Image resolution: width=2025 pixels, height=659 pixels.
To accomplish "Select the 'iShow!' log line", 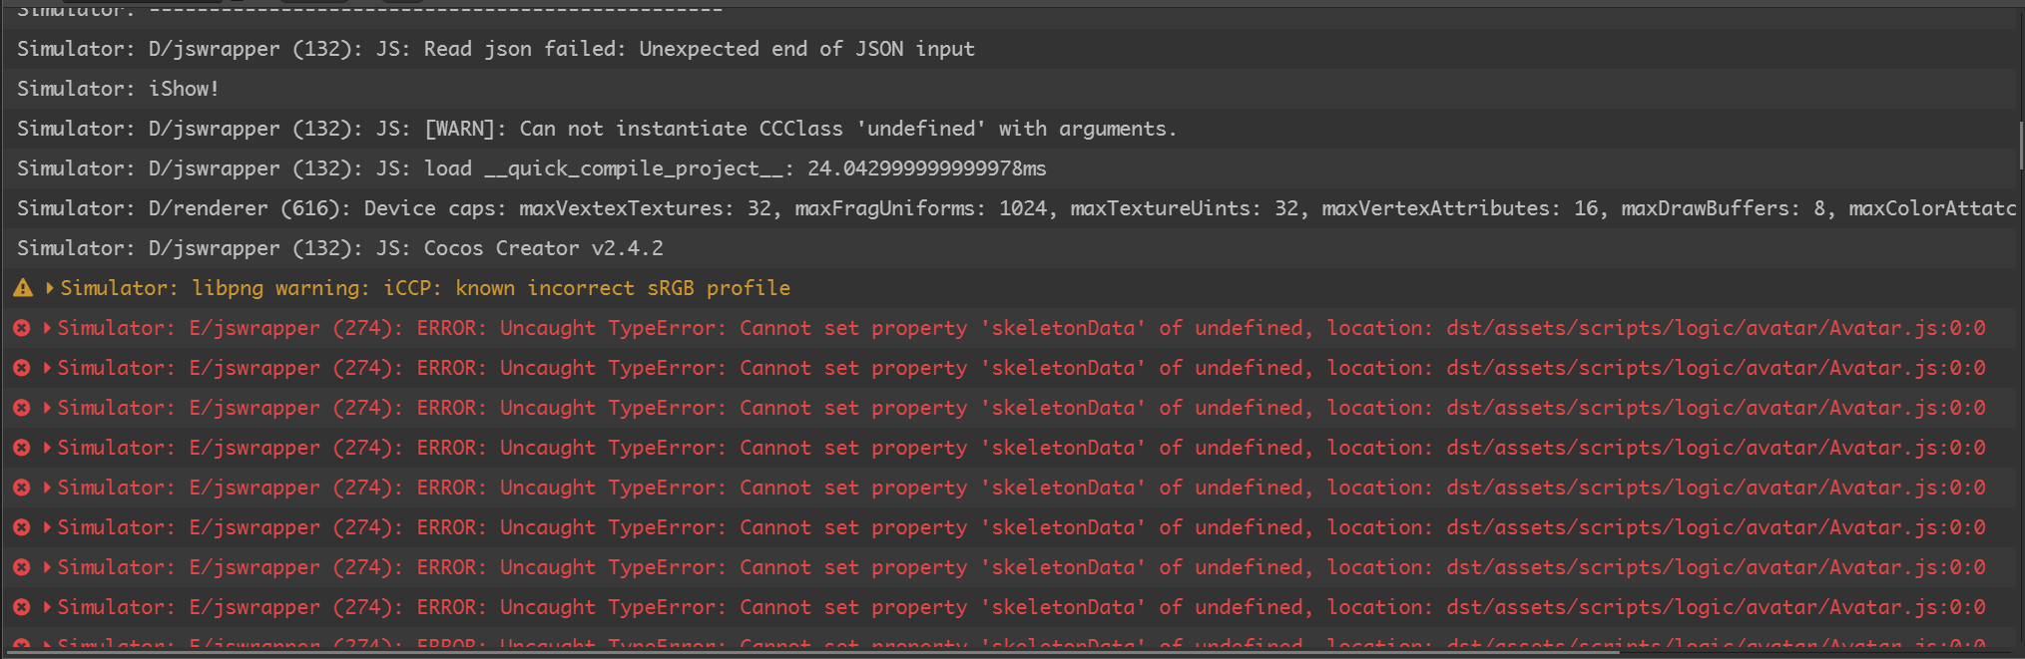I will coord(118,89).
